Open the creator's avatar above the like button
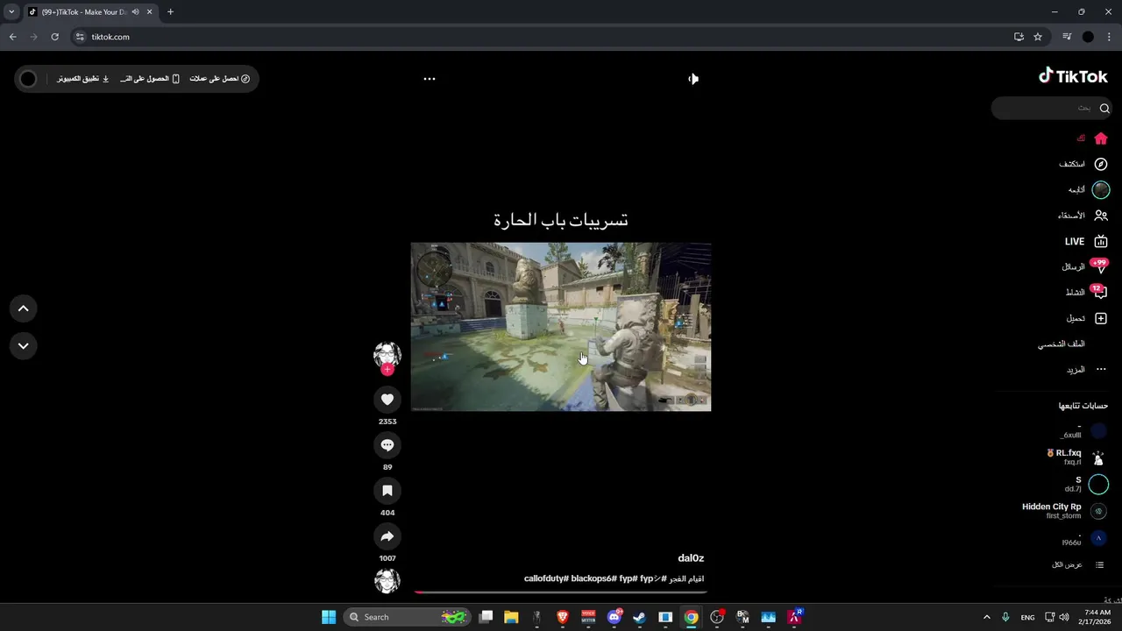 [387, 354]
